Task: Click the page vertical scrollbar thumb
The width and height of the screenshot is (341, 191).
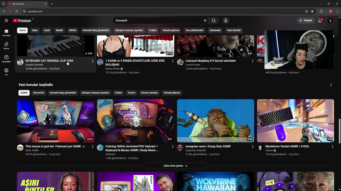Action: 339,131
